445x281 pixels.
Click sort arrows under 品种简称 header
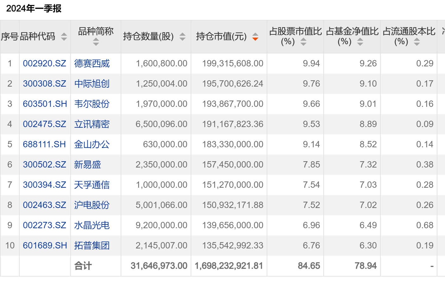[x=96, y=42]
